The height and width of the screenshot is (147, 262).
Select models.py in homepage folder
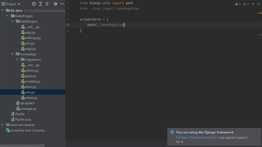[x=31, y=81]
